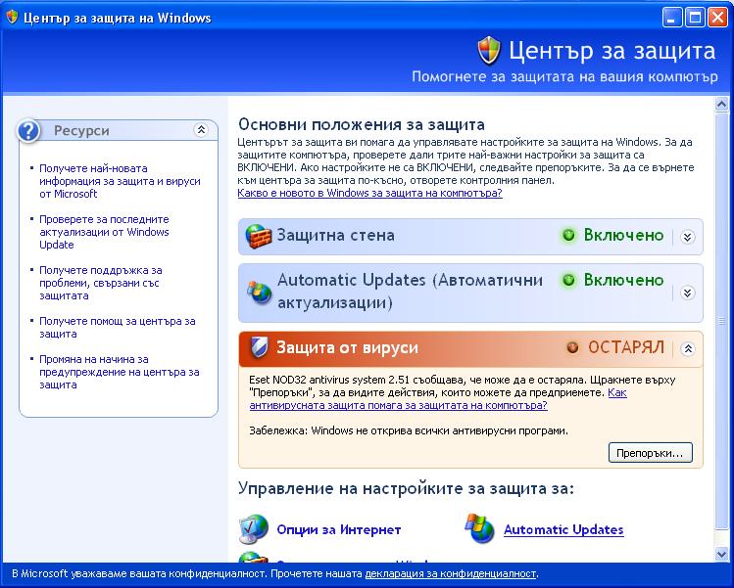Click the Защитна стена heading text
This screenshot has height=588, width=734.
(335, 235)
